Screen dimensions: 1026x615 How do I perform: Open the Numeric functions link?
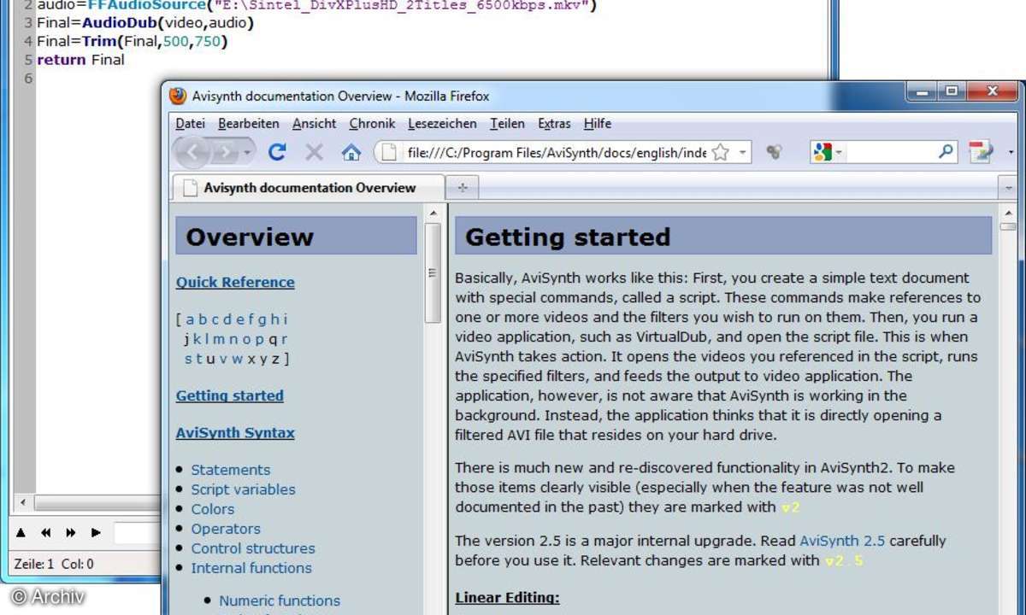pyautogui.click(x=280, y=601)
